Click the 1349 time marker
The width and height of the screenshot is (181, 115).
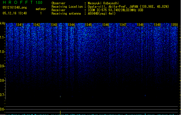tap(157, 25)
